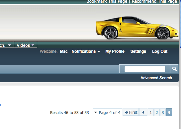Open the Videos menu

tap(26, 45)
